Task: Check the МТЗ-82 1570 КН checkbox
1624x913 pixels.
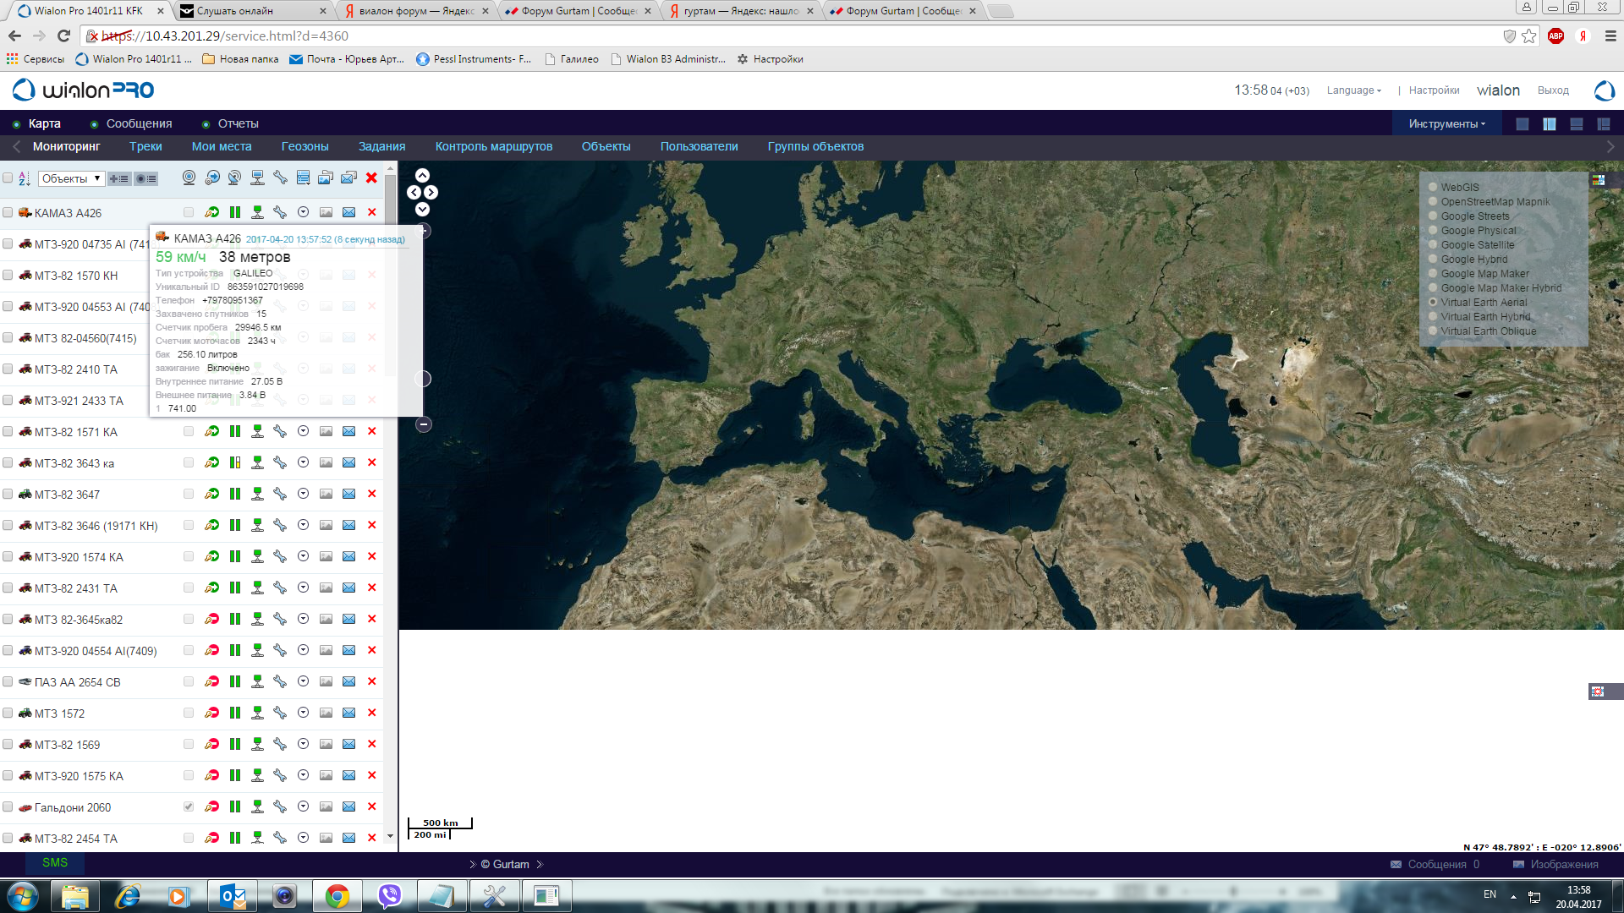Action: 8,276
